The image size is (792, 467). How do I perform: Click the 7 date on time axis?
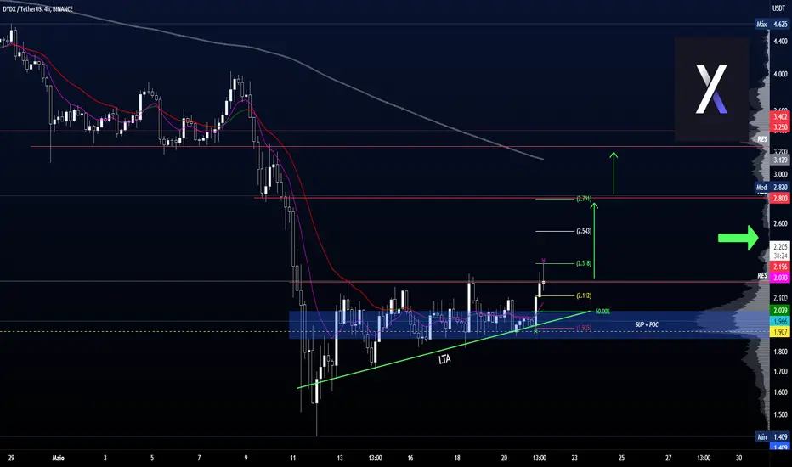(x=199, y=458)
